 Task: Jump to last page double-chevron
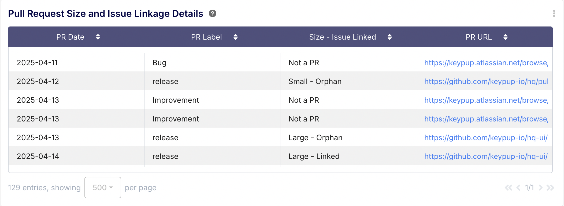point(550,188)
